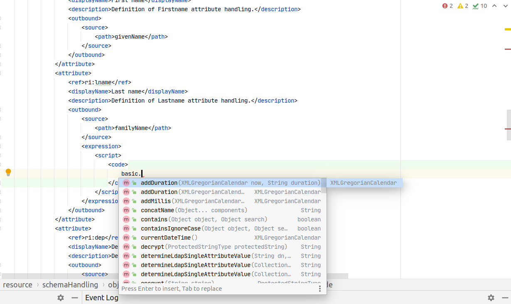Click the next-error down arrow at top right
This screenshot has width=511, height=304.
(505, 6)
